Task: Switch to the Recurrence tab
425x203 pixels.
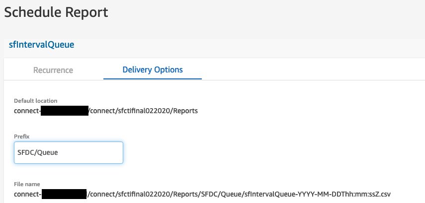Action: (x=53, y=70)
